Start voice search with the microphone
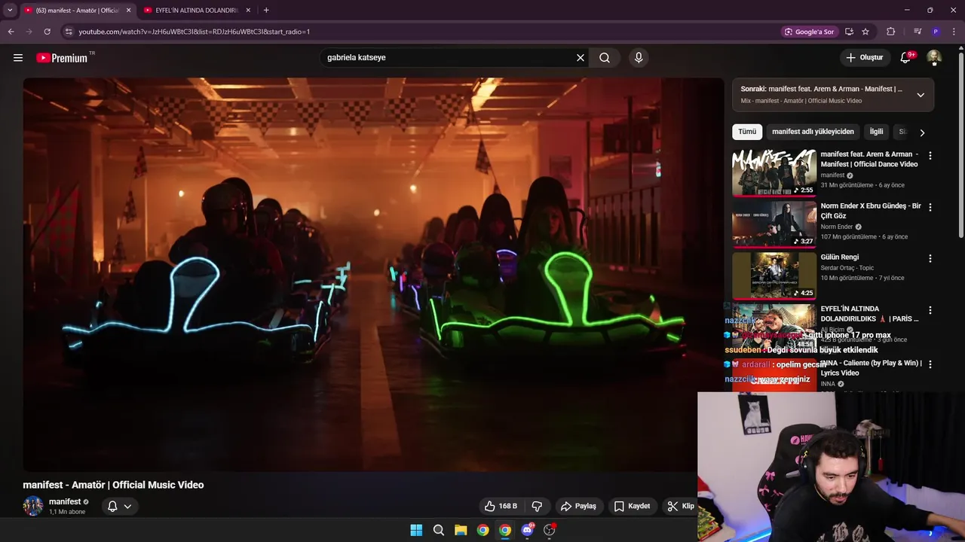 coord(639,57)
